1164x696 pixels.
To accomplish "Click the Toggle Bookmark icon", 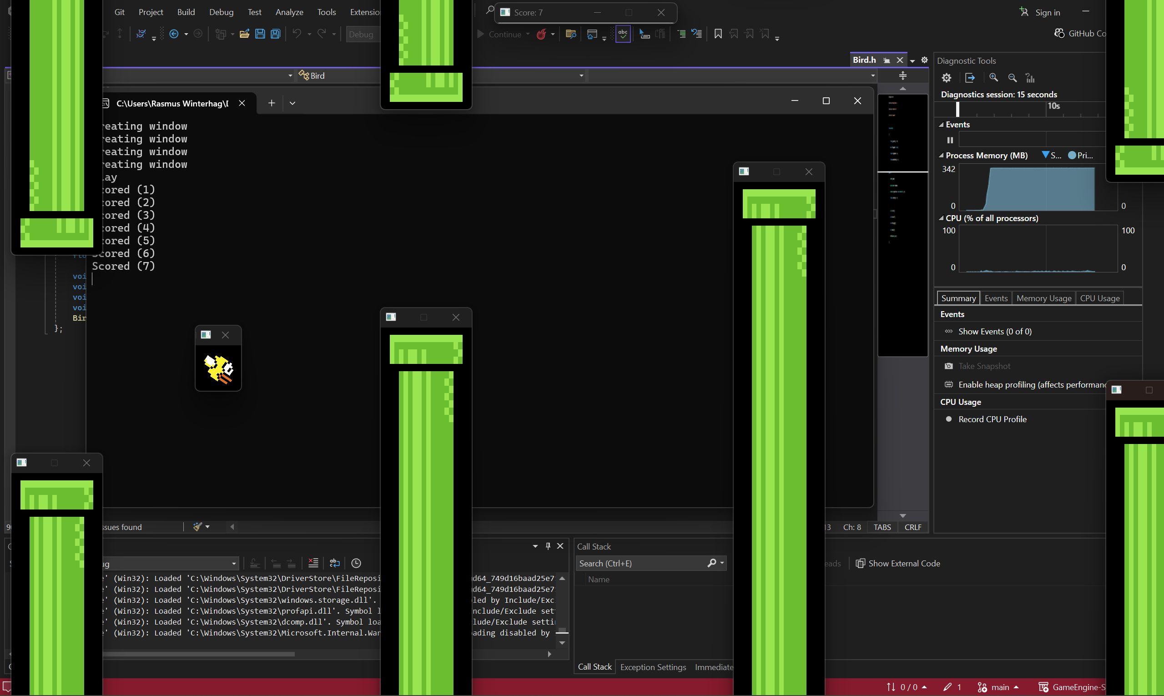I will (x=718, y=34).
